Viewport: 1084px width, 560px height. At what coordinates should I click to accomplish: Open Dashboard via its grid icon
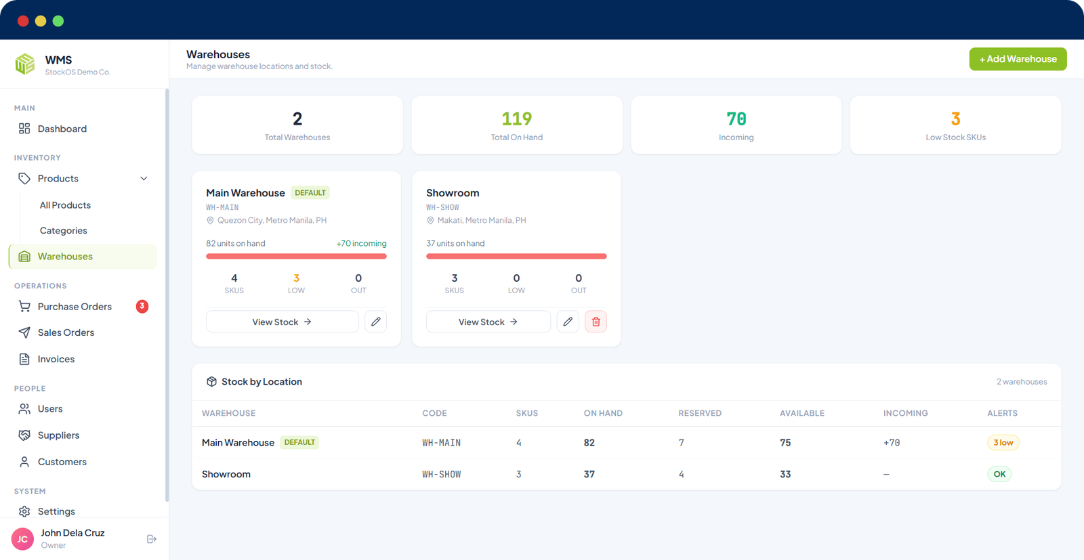[x=24, y=129]
